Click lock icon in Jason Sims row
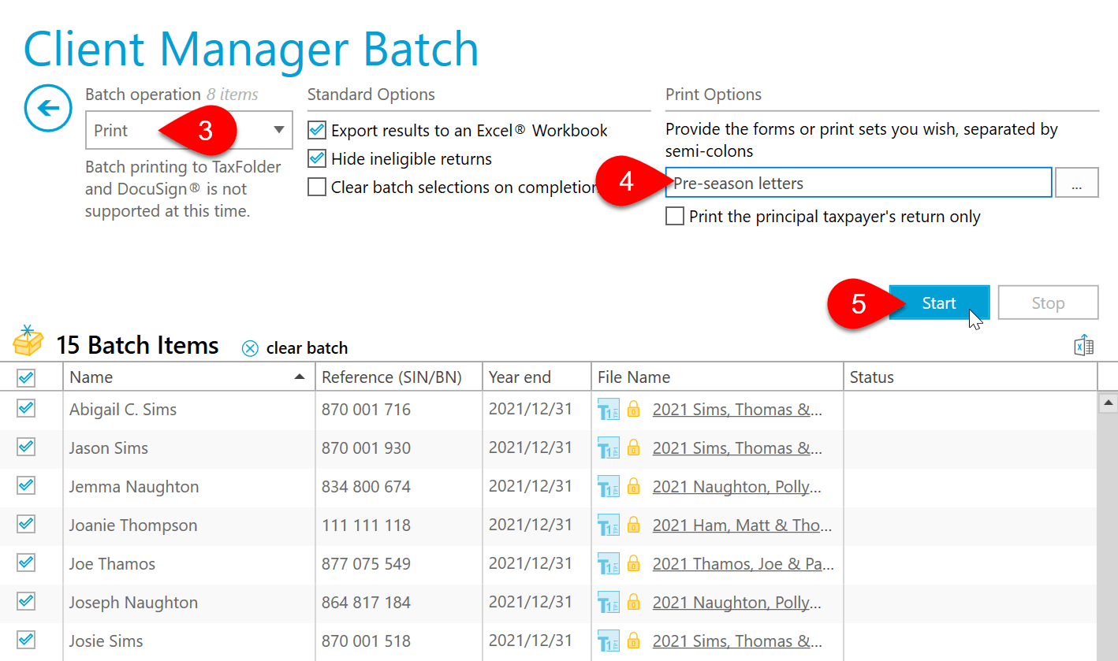This screenshot has height=661, width=1118. [633, 447]
